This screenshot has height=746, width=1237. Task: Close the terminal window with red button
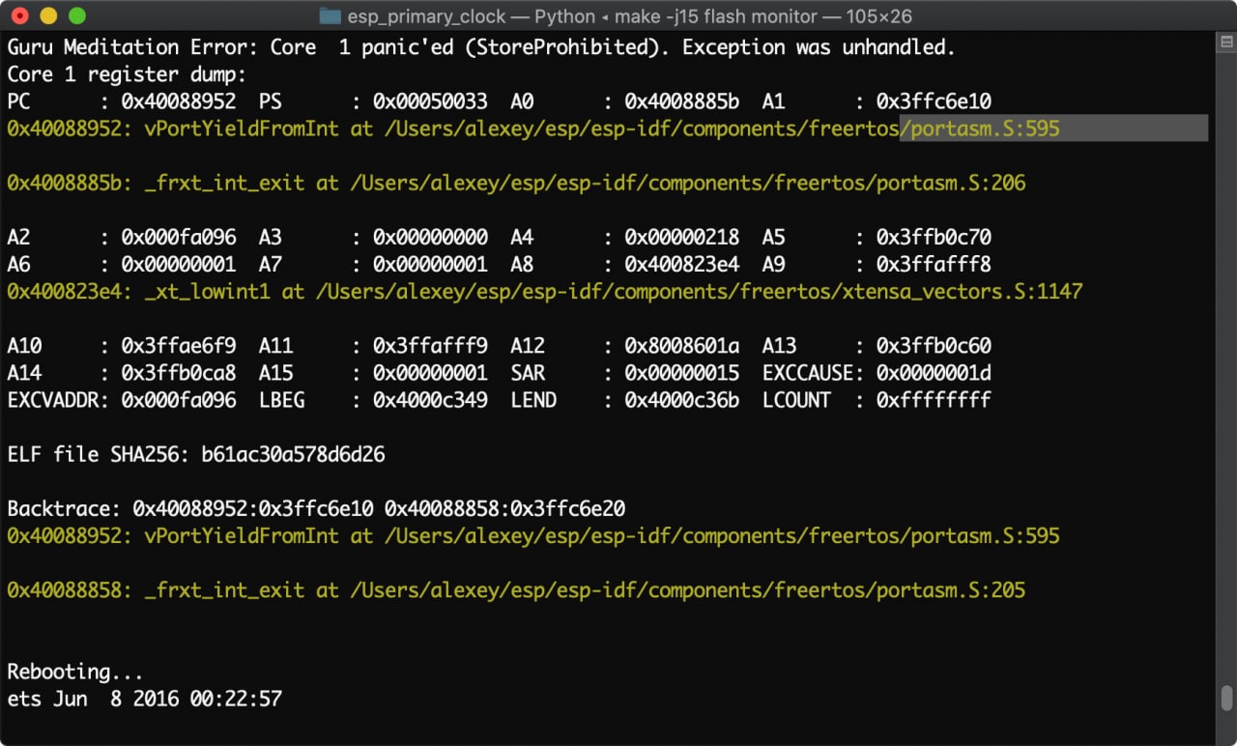(19, 16)
